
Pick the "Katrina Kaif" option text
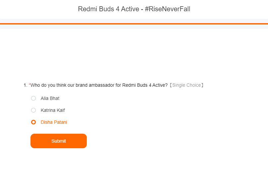pyautogui.click(x=53, y=110)
